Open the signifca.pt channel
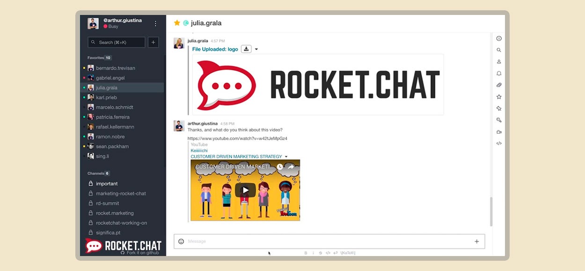585x271 pixels. 122,233
